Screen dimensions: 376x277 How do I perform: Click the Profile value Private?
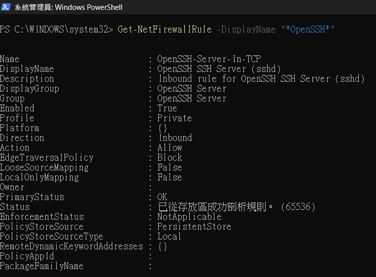pos(174,118)
